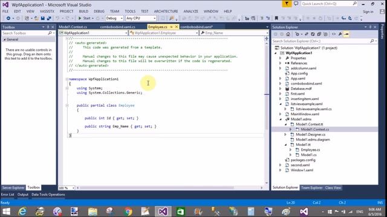Screen dimensions: 387x217
Task: Click the feedback speech bubble icon
Action: click(x=296, y=4)
